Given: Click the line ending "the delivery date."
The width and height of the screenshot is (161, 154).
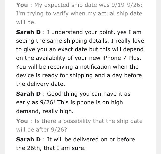Looking at the screenshot, I should (x=41, y=84).
